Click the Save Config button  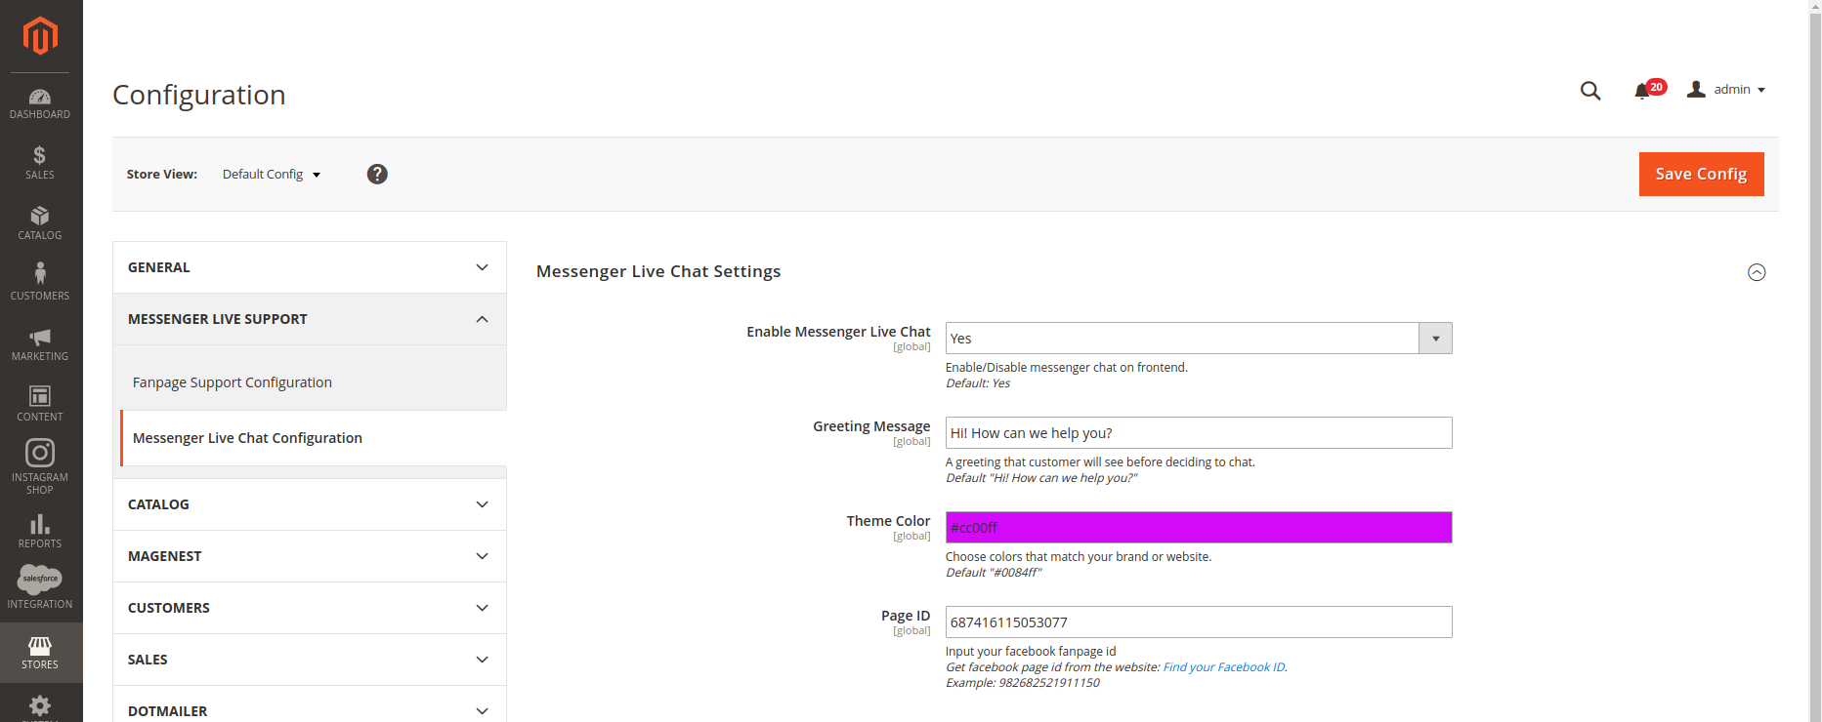(x=1700, y=174)
